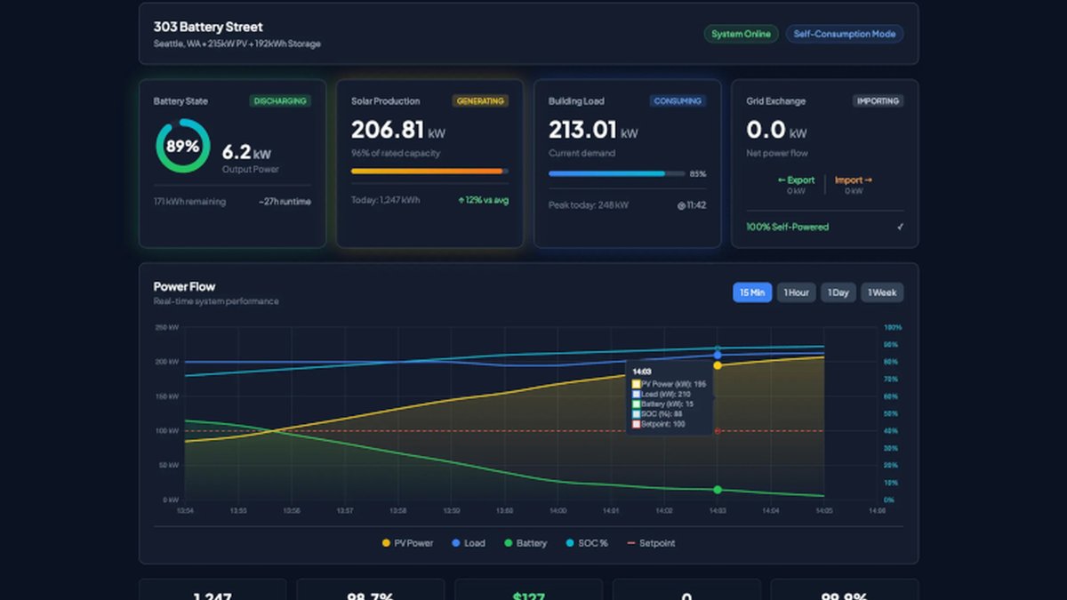
Task: Select the 15 Min time range
Action: (x=752, y=292)
